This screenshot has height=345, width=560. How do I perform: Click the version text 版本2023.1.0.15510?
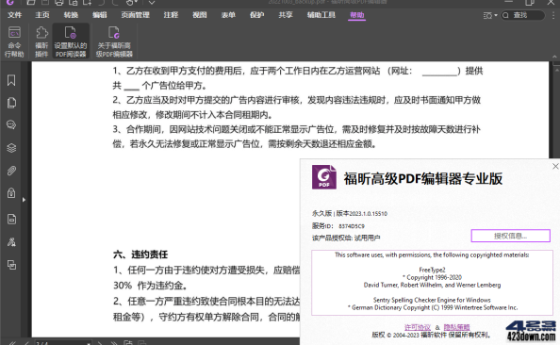pos(361,214)
